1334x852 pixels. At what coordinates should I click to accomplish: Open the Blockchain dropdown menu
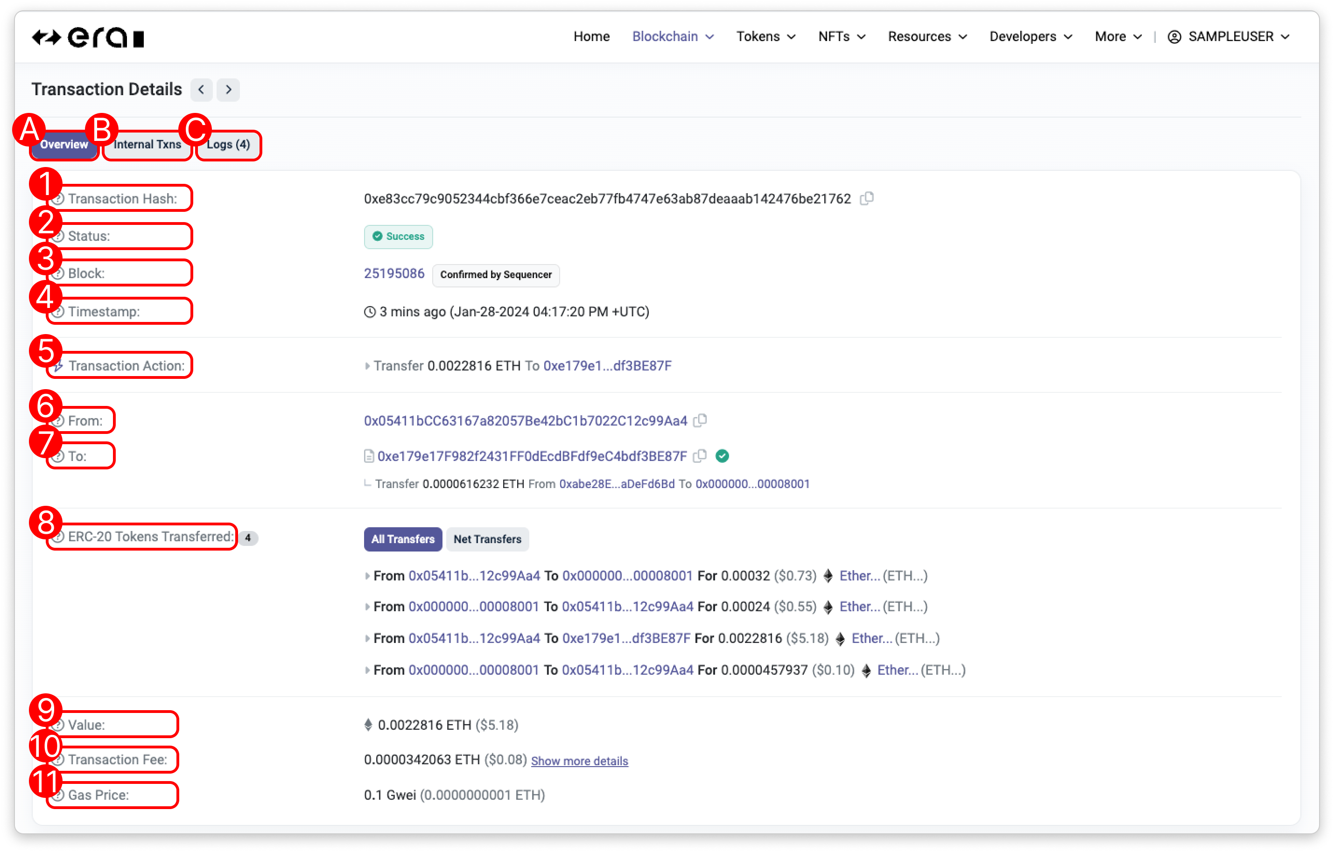(x=673, y=36)
